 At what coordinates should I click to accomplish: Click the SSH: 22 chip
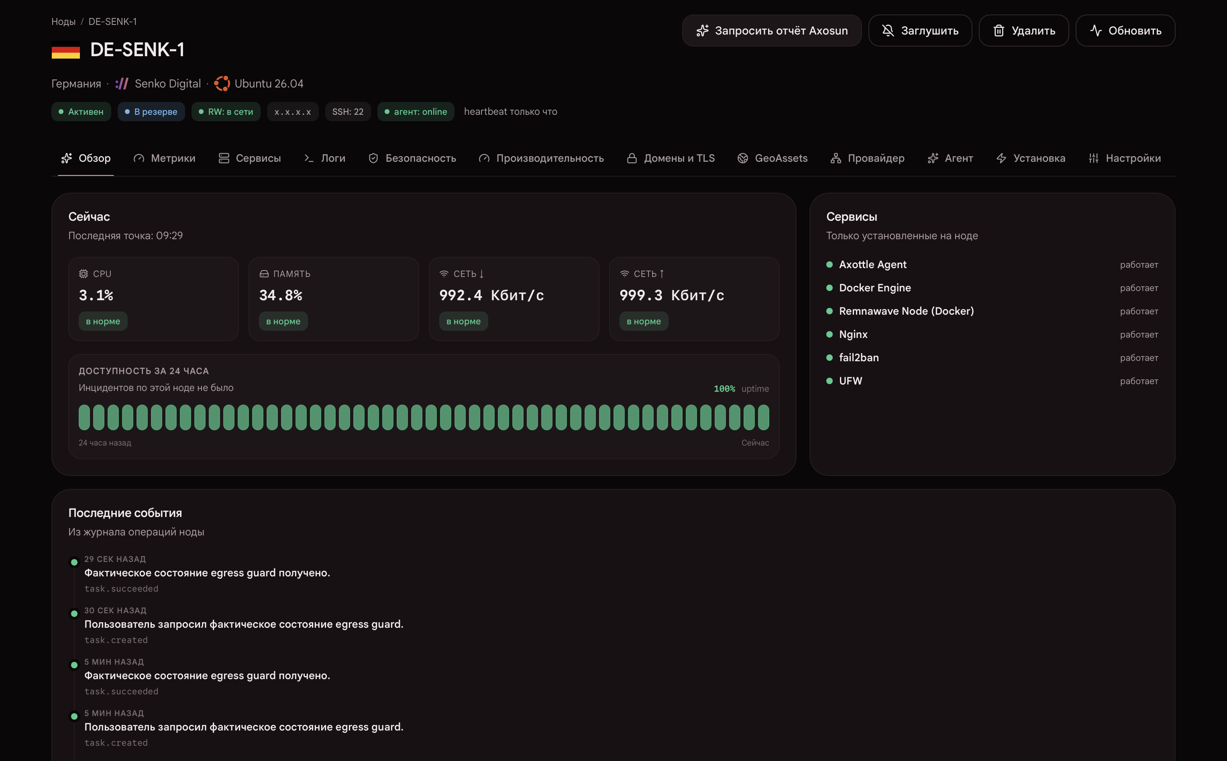(x=348, y=112)
